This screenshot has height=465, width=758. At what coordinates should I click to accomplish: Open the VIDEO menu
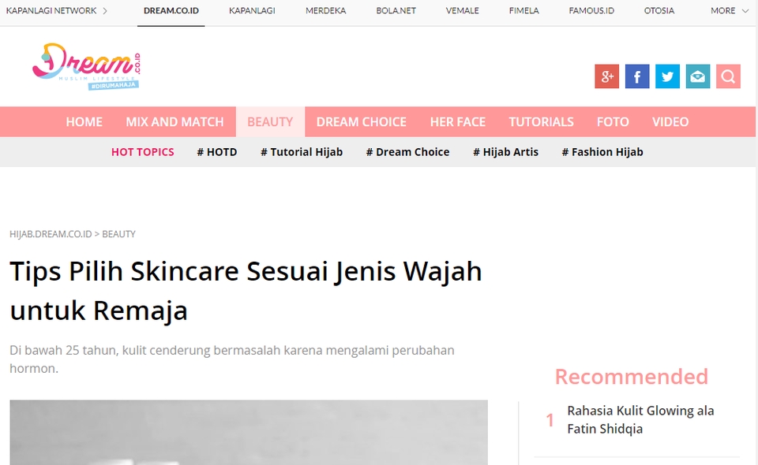point(670,121)
